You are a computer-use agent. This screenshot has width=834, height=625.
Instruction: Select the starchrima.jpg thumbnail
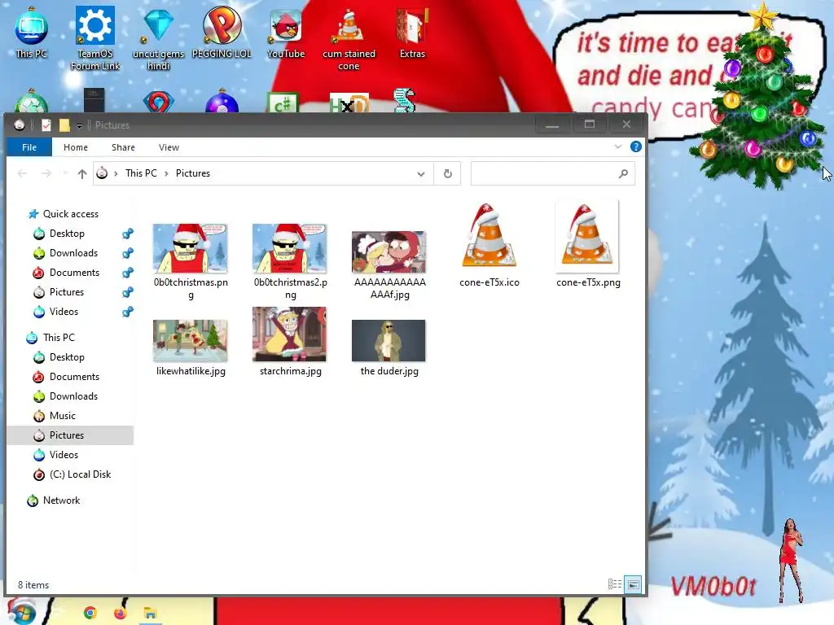click(290, 334)
